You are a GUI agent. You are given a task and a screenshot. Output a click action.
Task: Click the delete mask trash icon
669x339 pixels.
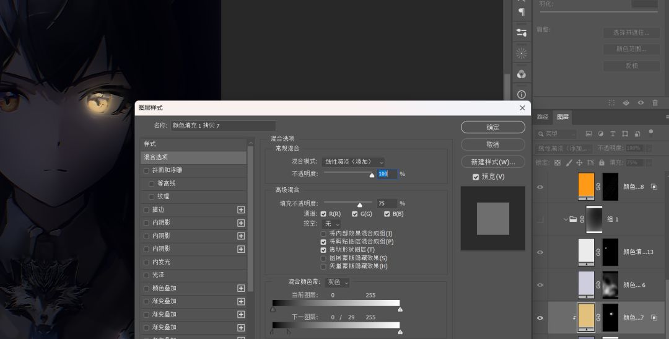(x=655, y=103)
